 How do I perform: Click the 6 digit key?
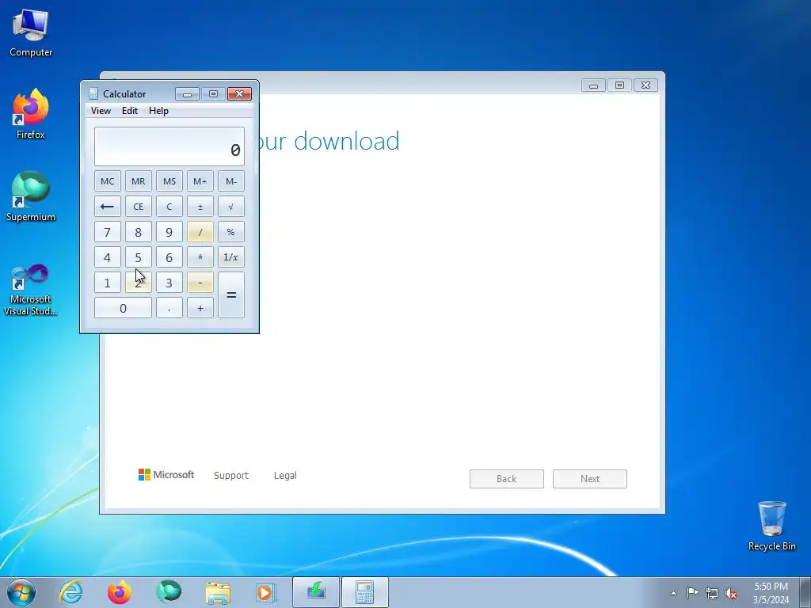pyautogui.click(x=169, y=257)
